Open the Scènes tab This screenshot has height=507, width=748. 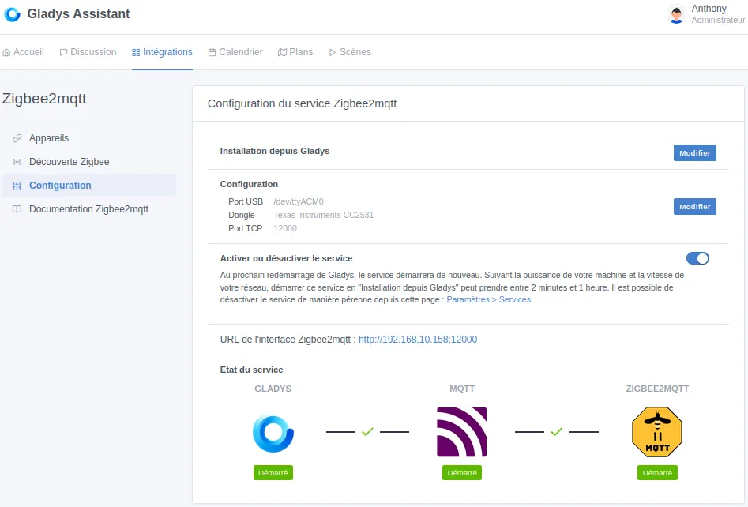coord(350,51)
